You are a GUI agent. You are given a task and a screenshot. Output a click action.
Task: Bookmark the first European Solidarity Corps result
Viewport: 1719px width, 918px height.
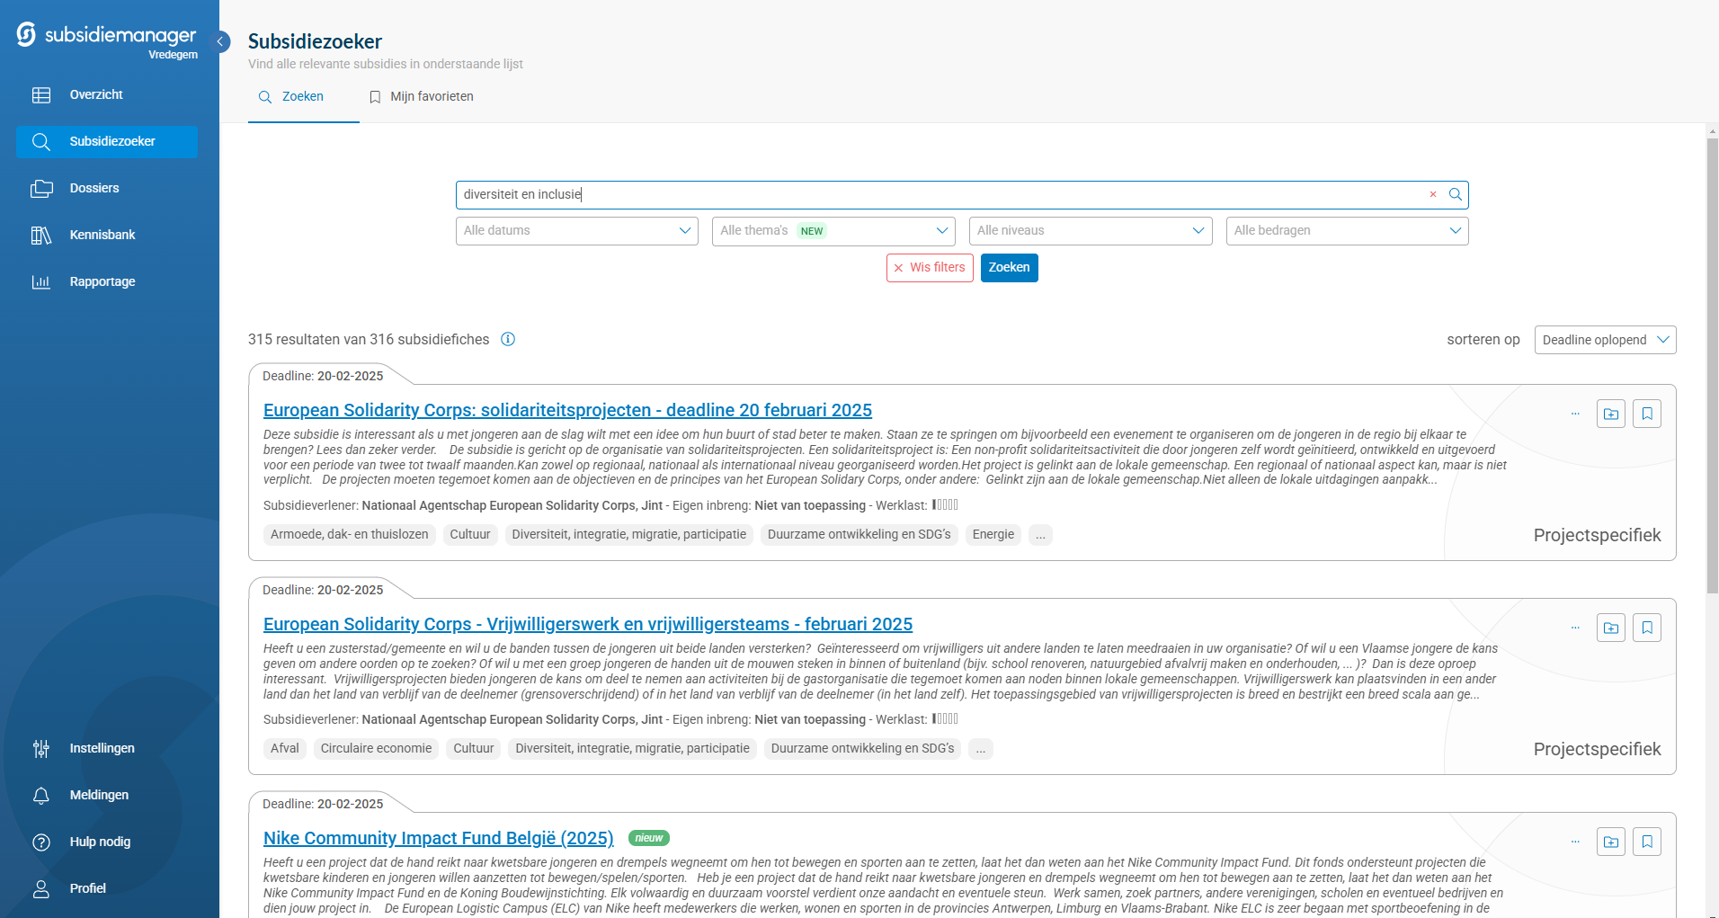1647,414
